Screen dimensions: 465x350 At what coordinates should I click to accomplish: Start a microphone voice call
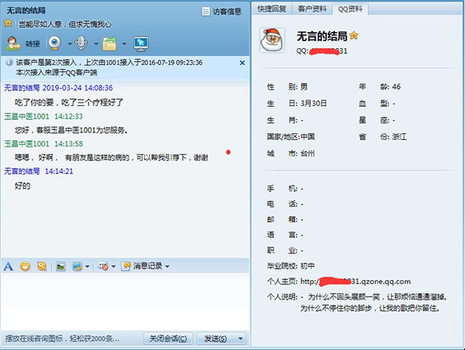pos(81,43)
